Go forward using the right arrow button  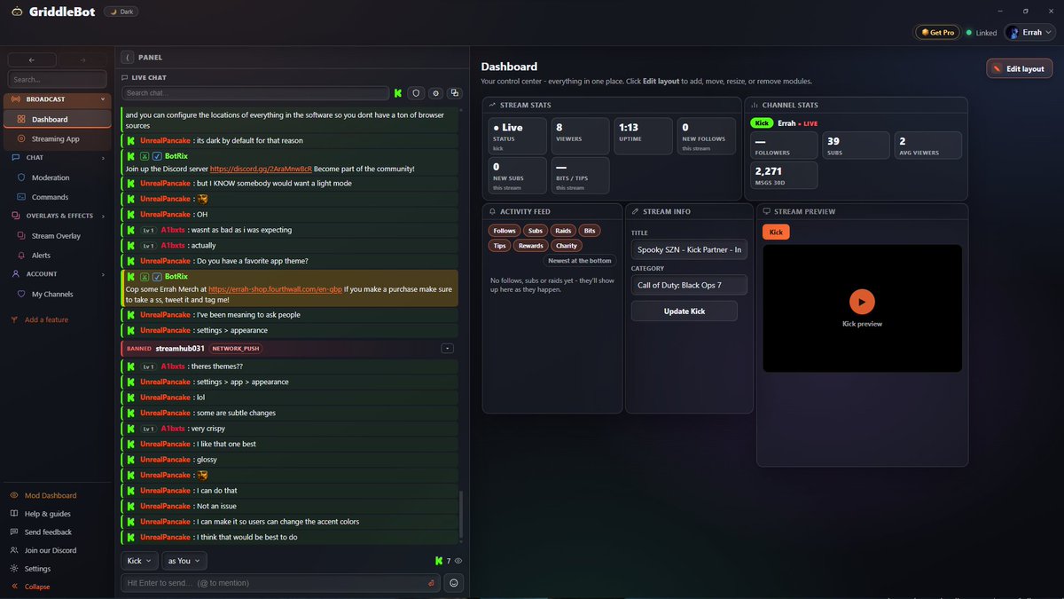pos(83,59)
